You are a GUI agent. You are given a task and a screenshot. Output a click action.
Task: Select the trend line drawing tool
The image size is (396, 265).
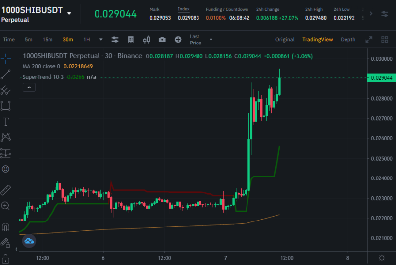pyautogui.click(x=5, y=74)
